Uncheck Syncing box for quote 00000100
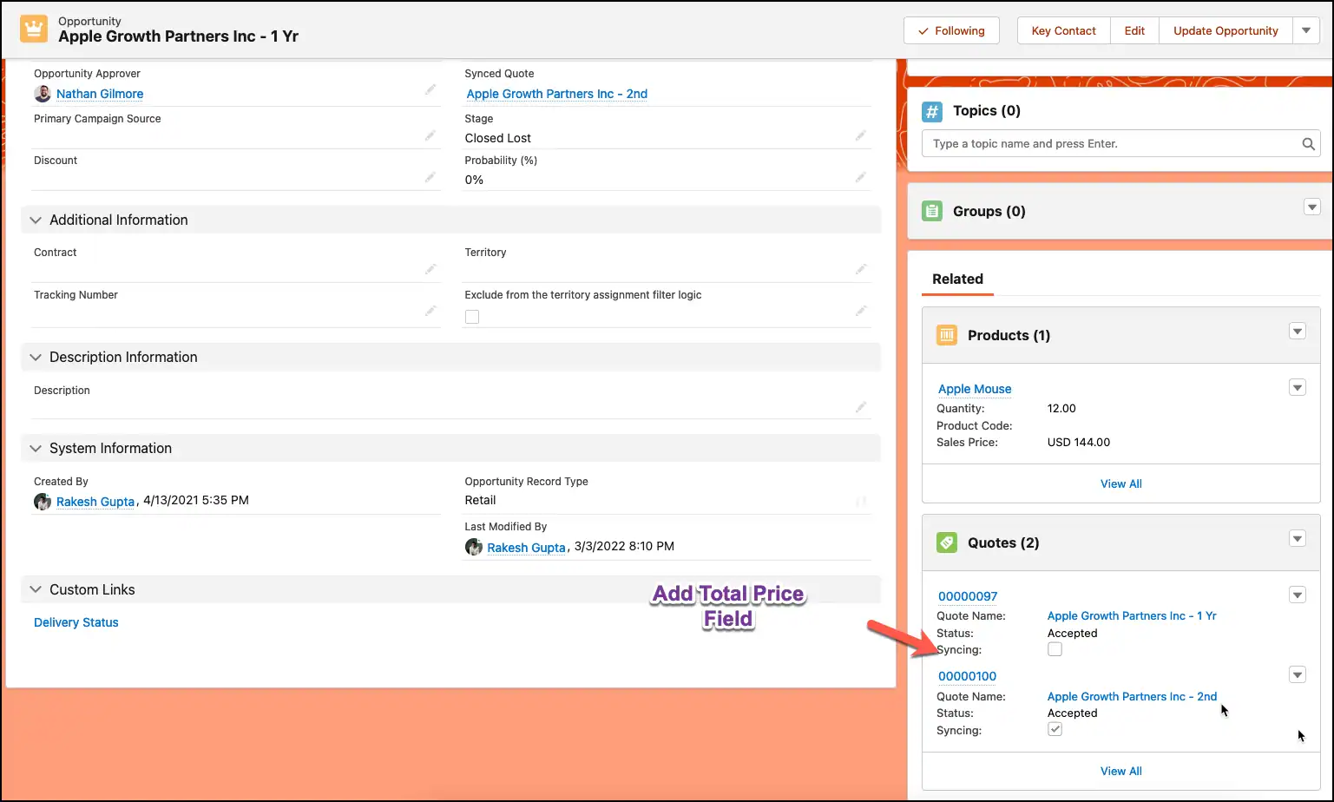The width and height of the screenshot is (1334, 802). click(1055, 730)
